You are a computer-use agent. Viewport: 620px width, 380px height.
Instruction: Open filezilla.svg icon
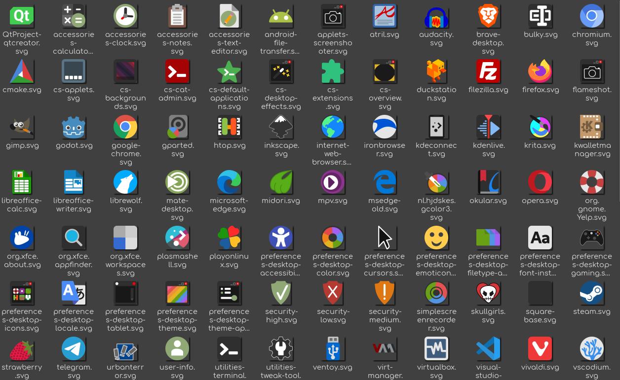[x=488, y=71]
